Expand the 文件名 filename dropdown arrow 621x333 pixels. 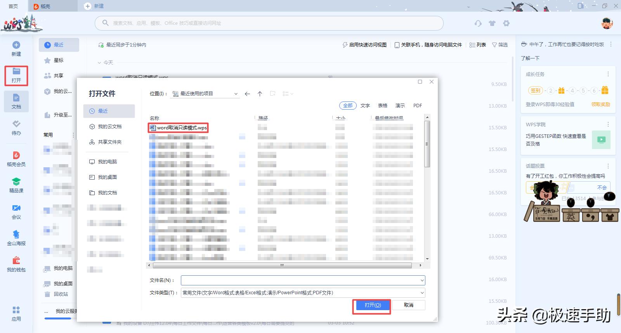422,280
